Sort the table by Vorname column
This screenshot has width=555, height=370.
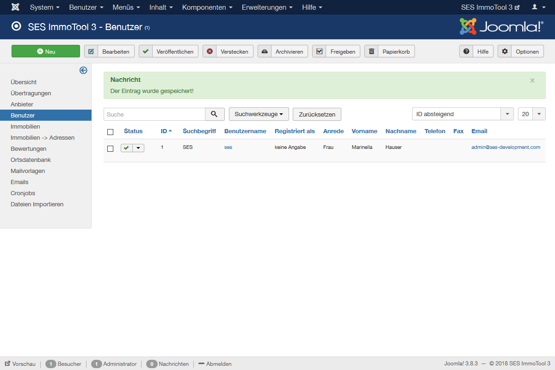364,131
